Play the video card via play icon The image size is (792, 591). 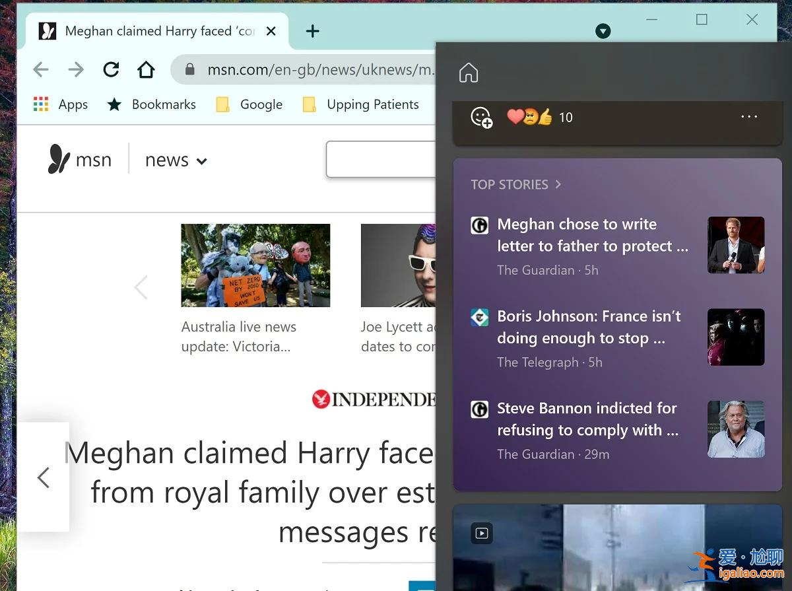click(482, 533)
